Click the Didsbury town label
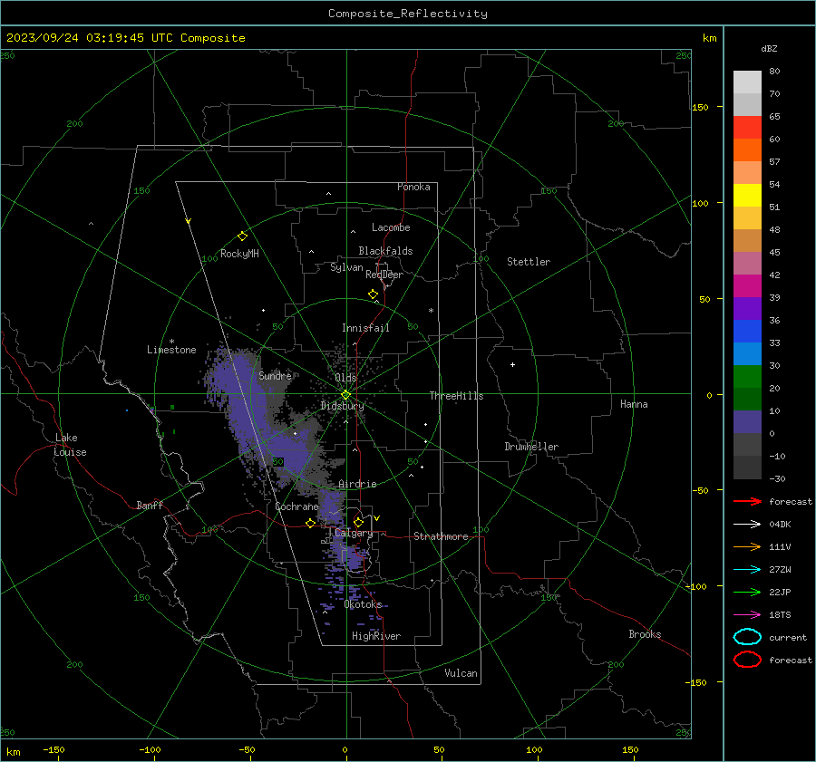The image size is (816, 762). pyautogui.click(x=342, y=406)
